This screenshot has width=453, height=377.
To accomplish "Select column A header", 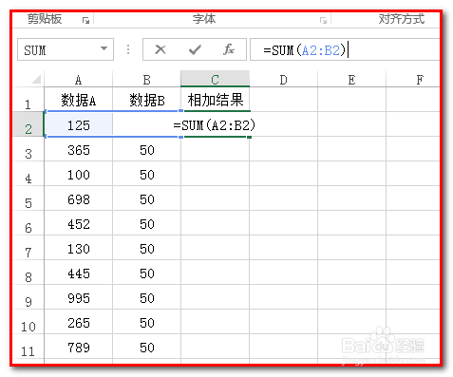I will click(78, 80).
